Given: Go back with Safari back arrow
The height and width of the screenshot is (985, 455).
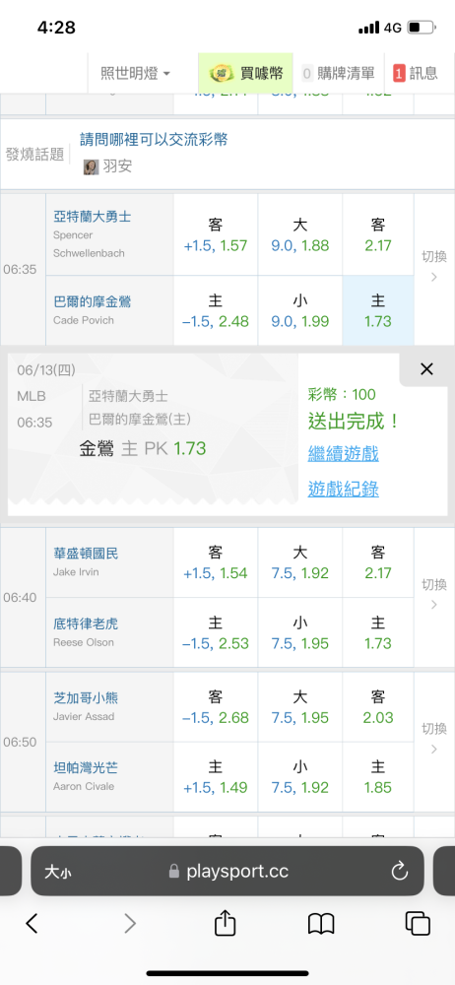Looking at the screenshot, I should 32,923.
